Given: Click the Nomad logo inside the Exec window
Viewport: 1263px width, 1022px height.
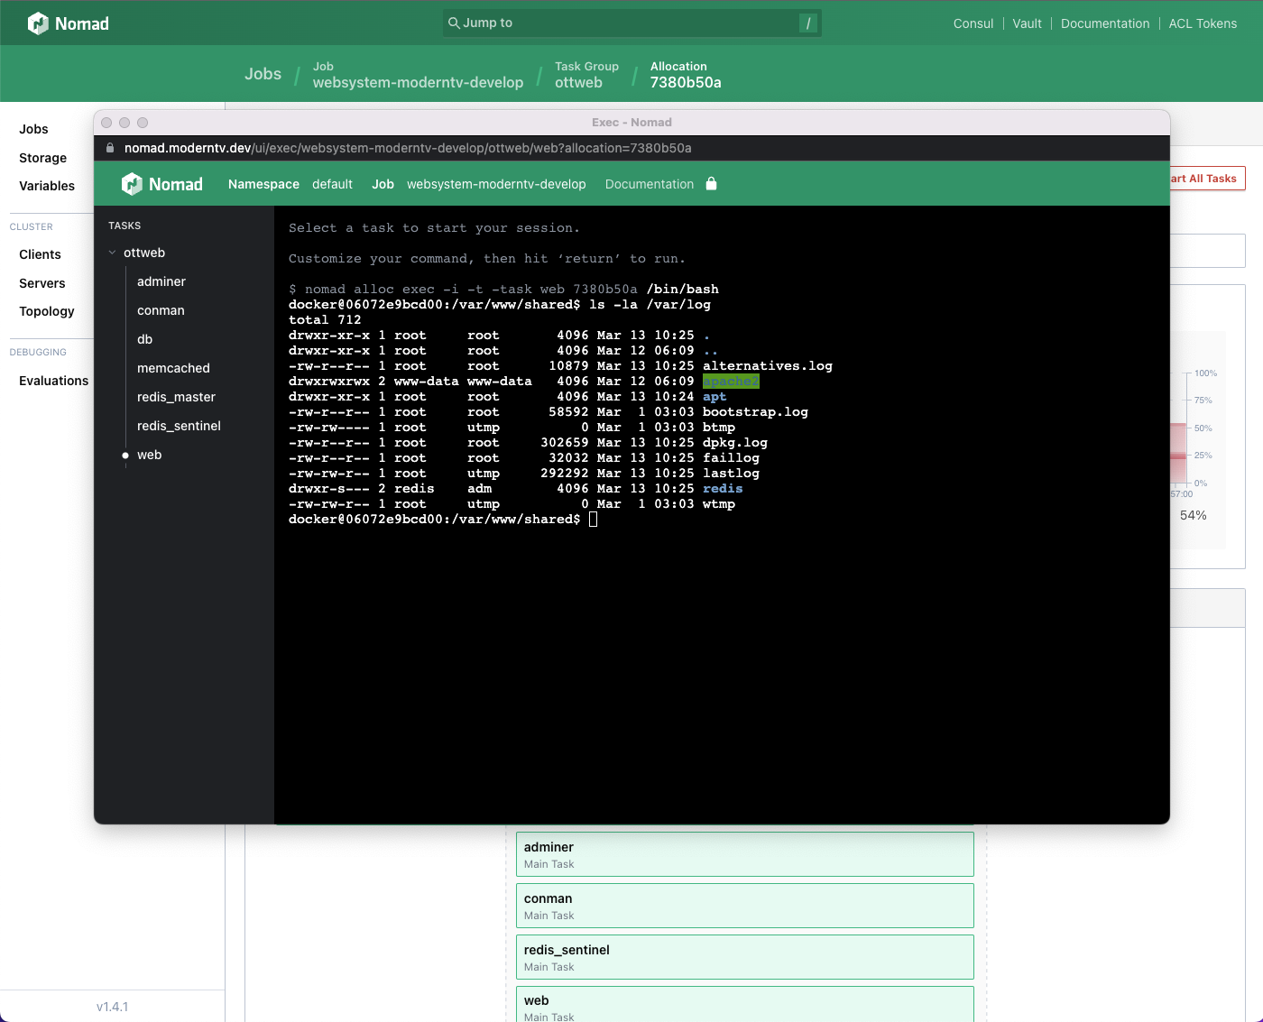Looking at the screenshot, I should pos(162,184).
